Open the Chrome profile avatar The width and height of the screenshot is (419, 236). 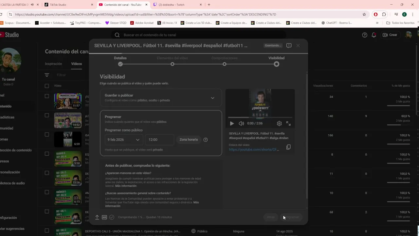tap(404, 14)
